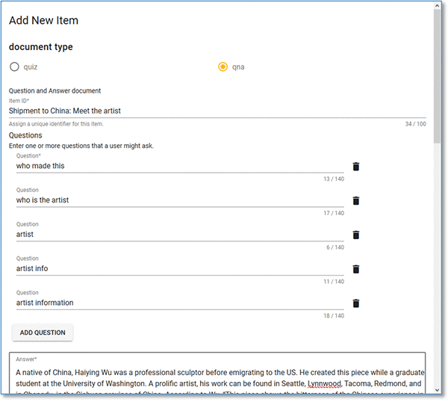Viewport: 448px width, 402px height.
Task: Click 'Assign a unique identifier for this item.'
Action: click(x=56, y=124)
